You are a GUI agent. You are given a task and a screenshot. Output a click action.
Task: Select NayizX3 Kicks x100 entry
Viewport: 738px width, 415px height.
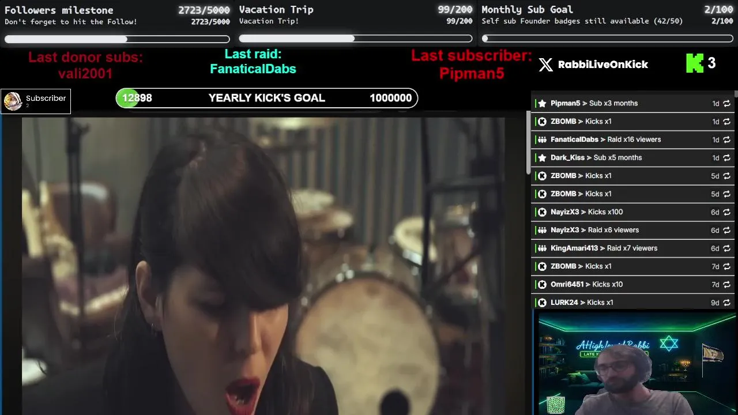point(632,212)
